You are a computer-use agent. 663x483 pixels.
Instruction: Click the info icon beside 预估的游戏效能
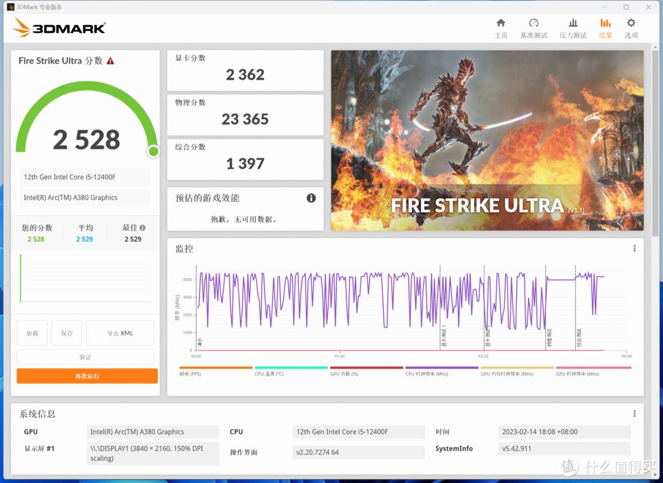(311, 198)
